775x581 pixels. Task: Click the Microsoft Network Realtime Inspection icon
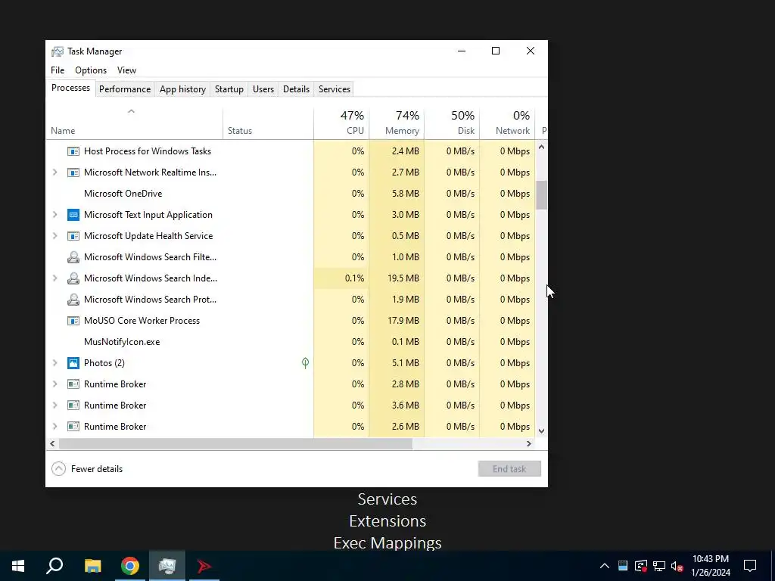click(73, 172)
